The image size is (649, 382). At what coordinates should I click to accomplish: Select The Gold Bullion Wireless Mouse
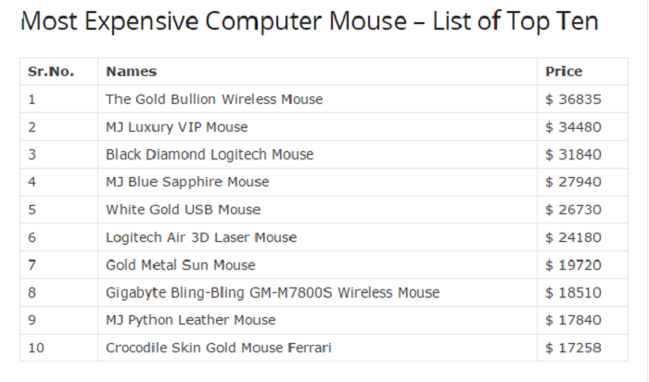(214, 99)
